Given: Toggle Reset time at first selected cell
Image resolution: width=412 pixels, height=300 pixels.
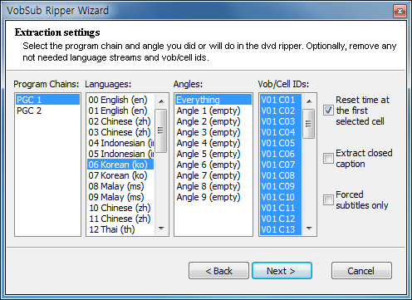Looking at the screenshot, I should [x=328, y=111].
